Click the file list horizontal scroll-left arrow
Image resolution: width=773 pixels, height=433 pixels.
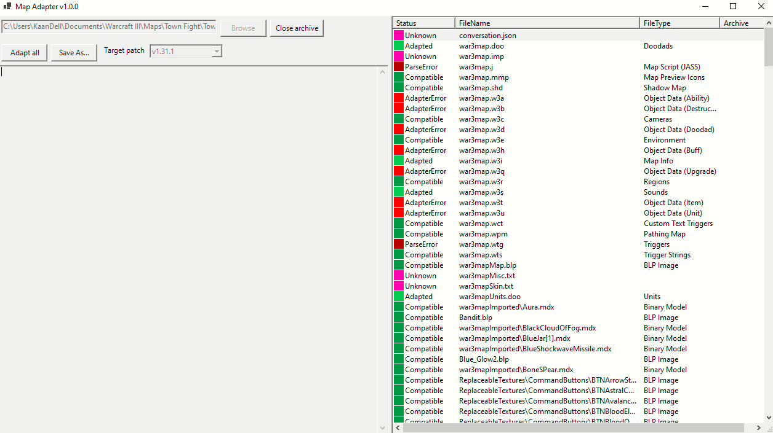pyautogui.click(x=398, y=427)
